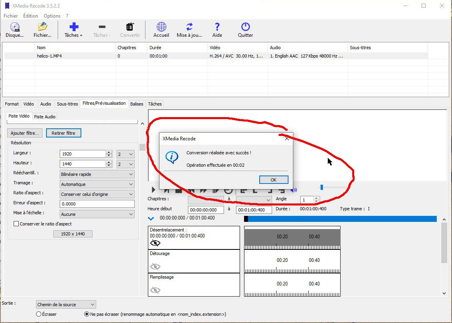452x323 pixels.
Task: Close the XMedia Recode dialog
Action: [x=287, y=139]
